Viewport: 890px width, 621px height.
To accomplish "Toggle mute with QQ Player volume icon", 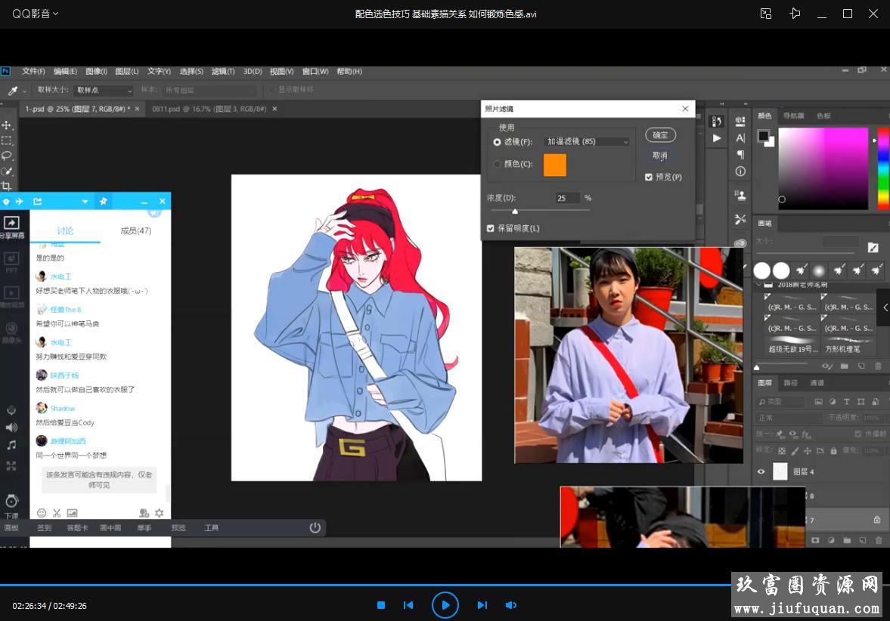I will point(511,605).
